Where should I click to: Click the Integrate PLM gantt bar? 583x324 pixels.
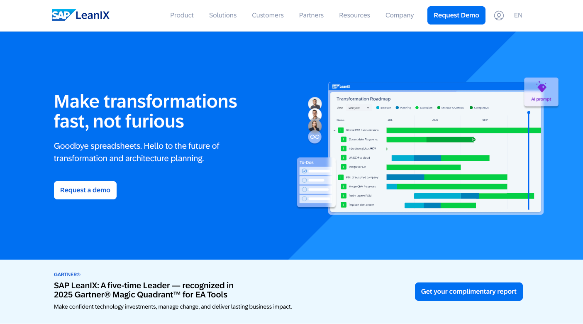[424, 167]
